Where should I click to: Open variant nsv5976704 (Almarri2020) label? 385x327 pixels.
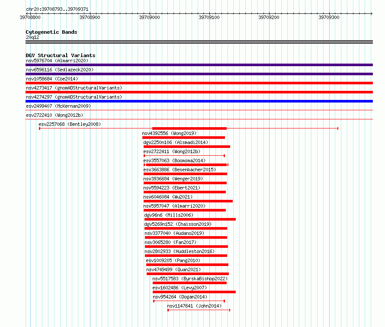click(57, 61)
